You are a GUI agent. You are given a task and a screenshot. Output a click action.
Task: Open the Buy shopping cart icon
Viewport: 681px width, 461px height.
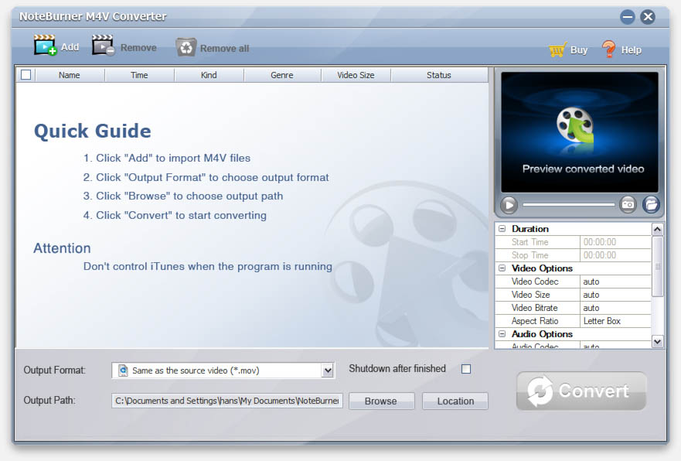click(x=557, y=50)
